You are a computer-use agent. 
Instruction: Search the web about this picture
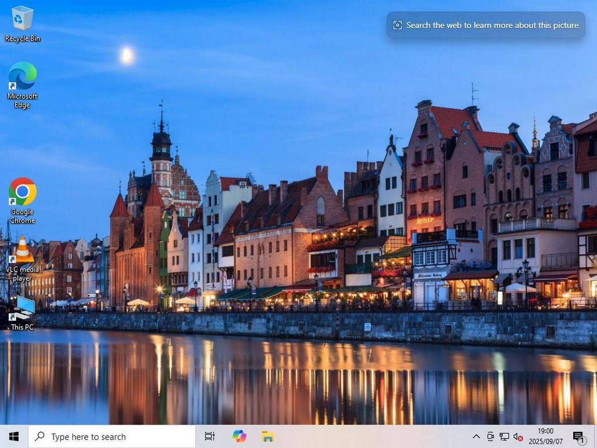point(486,25)
